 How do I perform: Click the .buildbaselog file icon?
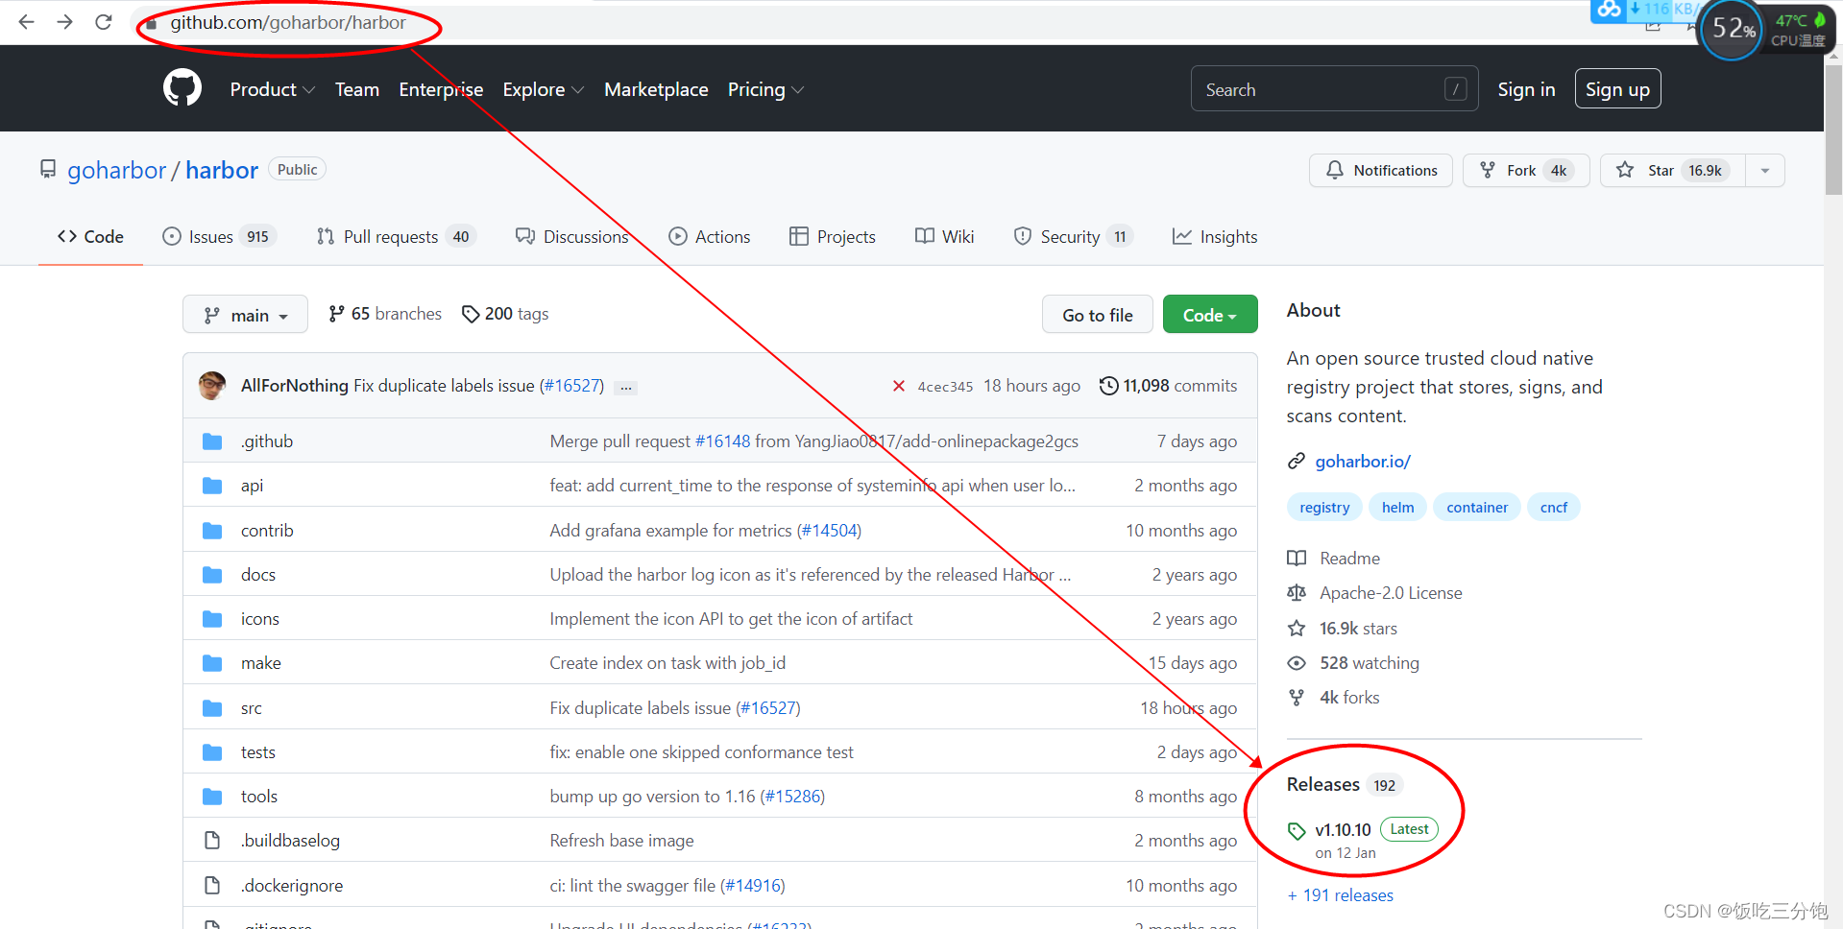212,841
